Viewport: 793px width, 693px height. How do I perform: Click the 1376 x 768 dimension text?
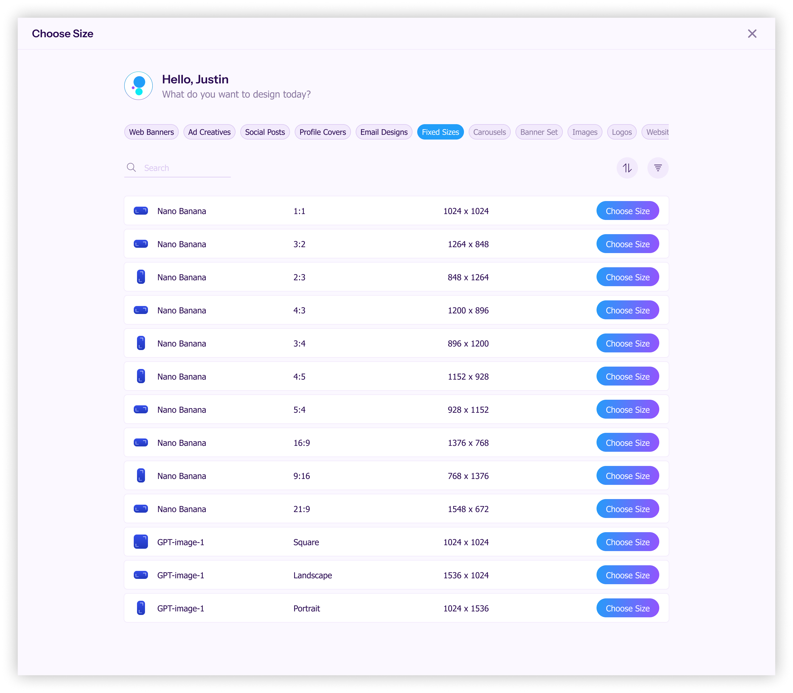point(468,443)
